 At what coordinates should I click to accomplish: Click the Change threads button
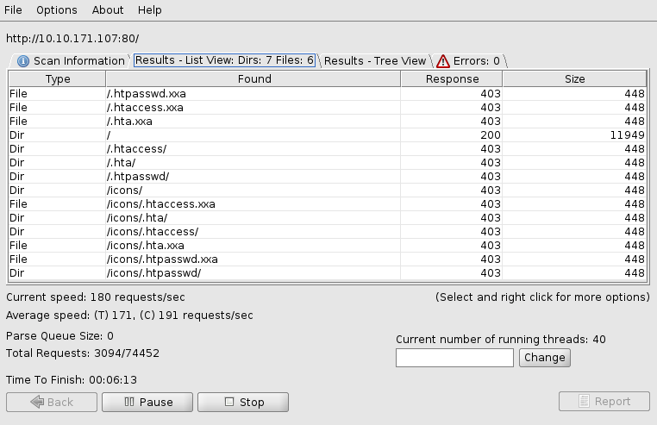[544, 358]
